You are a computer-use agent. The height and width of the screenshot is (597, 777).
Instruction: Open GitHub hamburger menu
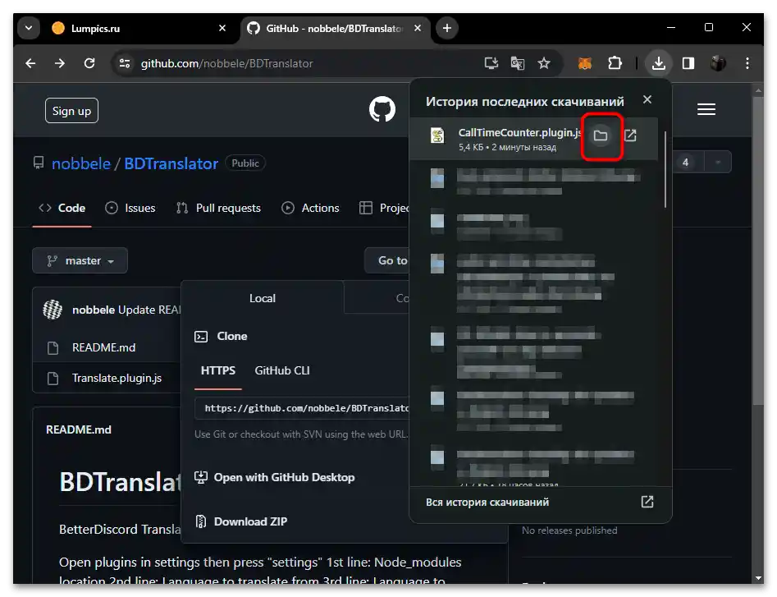coord(706,109)
